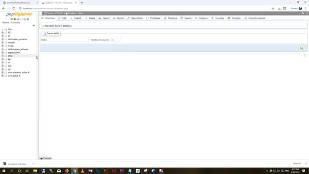309x174 pixels.
Task: Expand the moodle database node
Action: coord(2,43)
